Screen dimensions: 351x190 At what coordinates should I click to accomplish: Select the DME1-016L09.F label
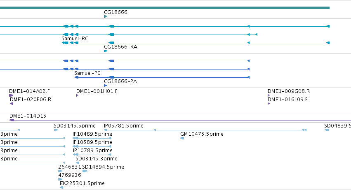[x=287, y=100]
